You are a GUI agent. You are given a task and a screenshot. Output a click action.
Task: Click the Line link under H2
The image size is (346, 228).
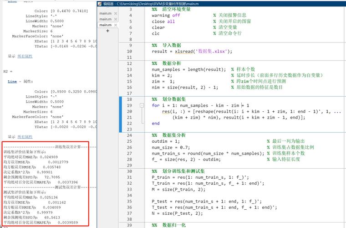click(13, 81)
